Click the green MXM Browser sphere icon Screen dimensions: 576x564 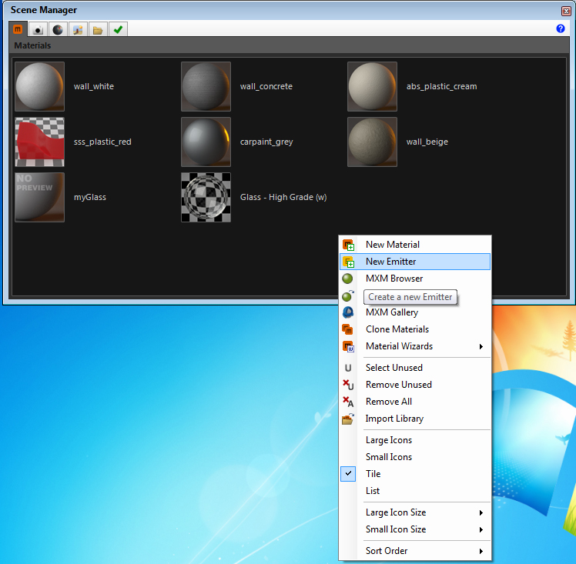point(347,279)
